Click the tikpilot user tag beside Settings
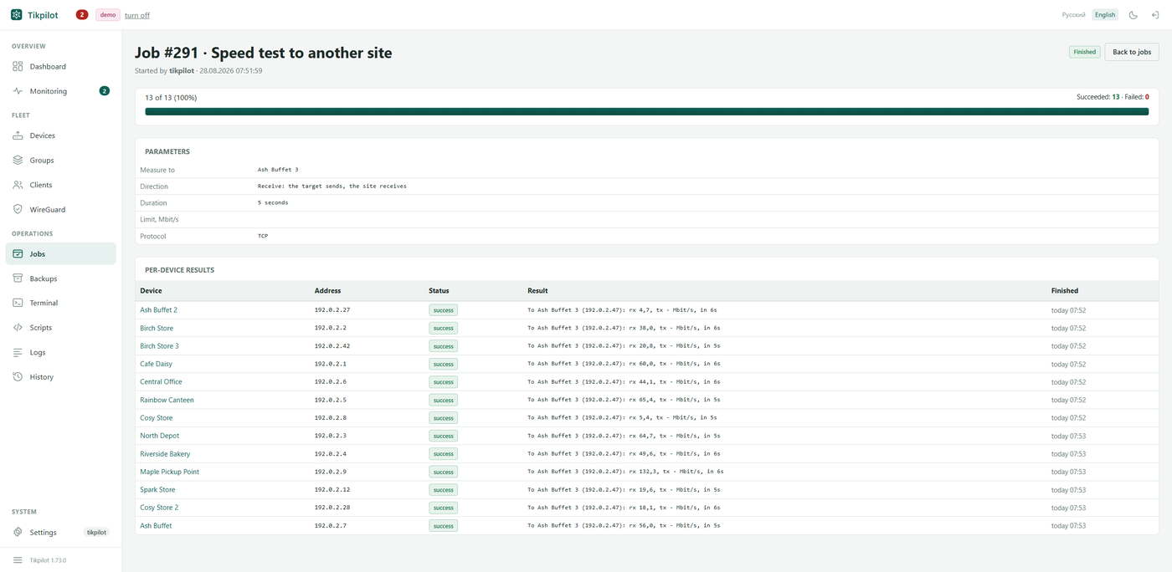Screen dimensions: 1172x572 [97, 532]
